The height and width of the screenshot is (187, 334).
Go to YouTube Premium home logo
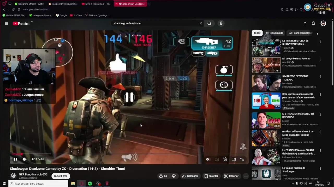pyautogui.click(x=22, y=23)
